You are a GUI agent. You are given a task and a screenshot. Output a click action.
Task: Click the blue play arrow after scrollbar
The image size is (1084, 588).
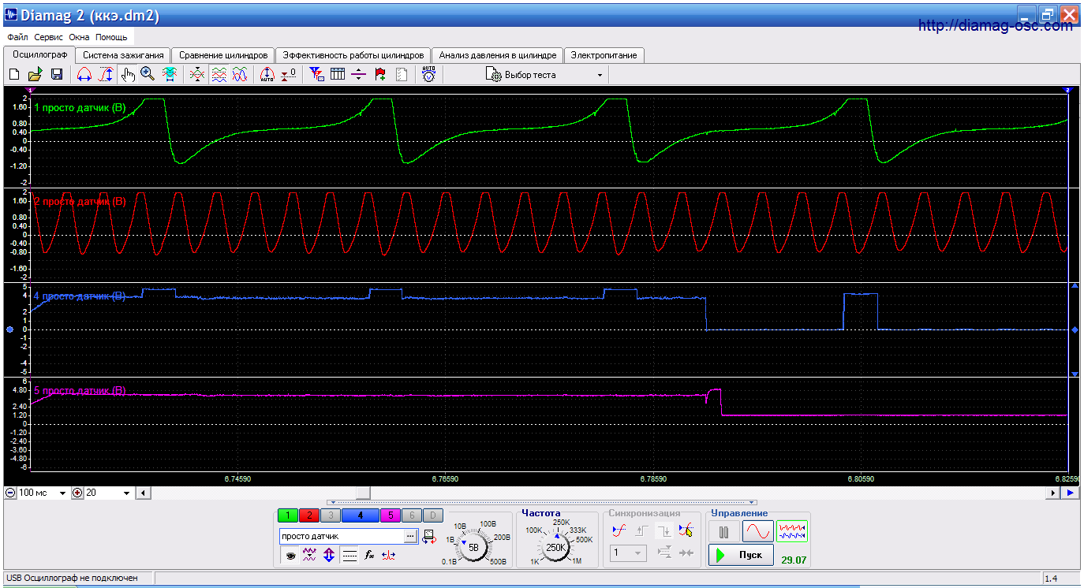pos(1070,493)
